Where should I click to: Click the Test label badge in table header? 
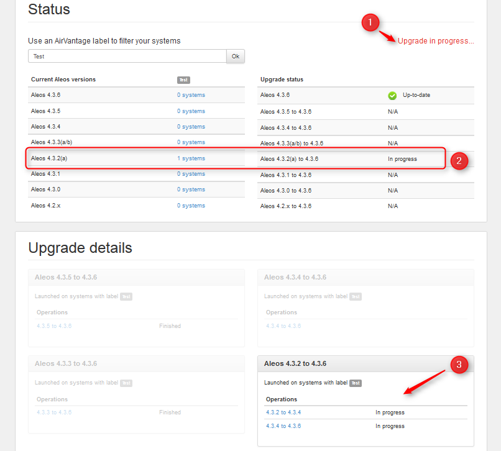[x=183, y=80]
